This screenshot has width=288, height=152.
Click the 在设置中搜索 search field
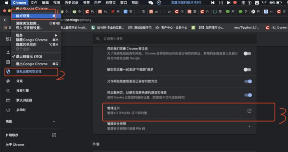(x=175, y=39)
